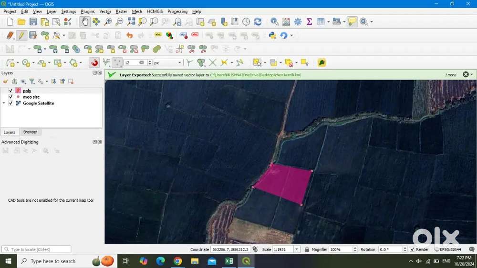Screen dimensions: 477x268
Task: Open the map Scale dropdown
Action: (x=297, y=249)
